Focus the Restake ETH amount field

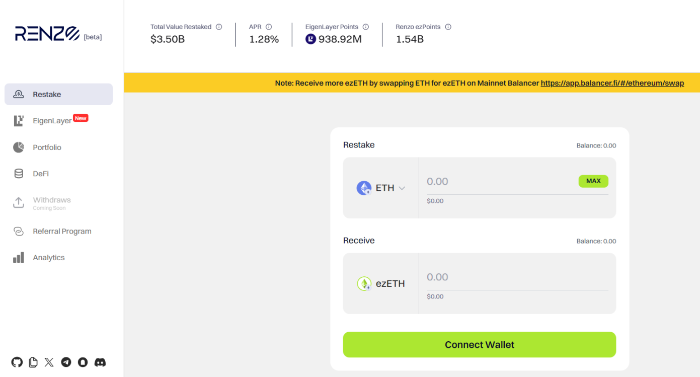[502, 182]
